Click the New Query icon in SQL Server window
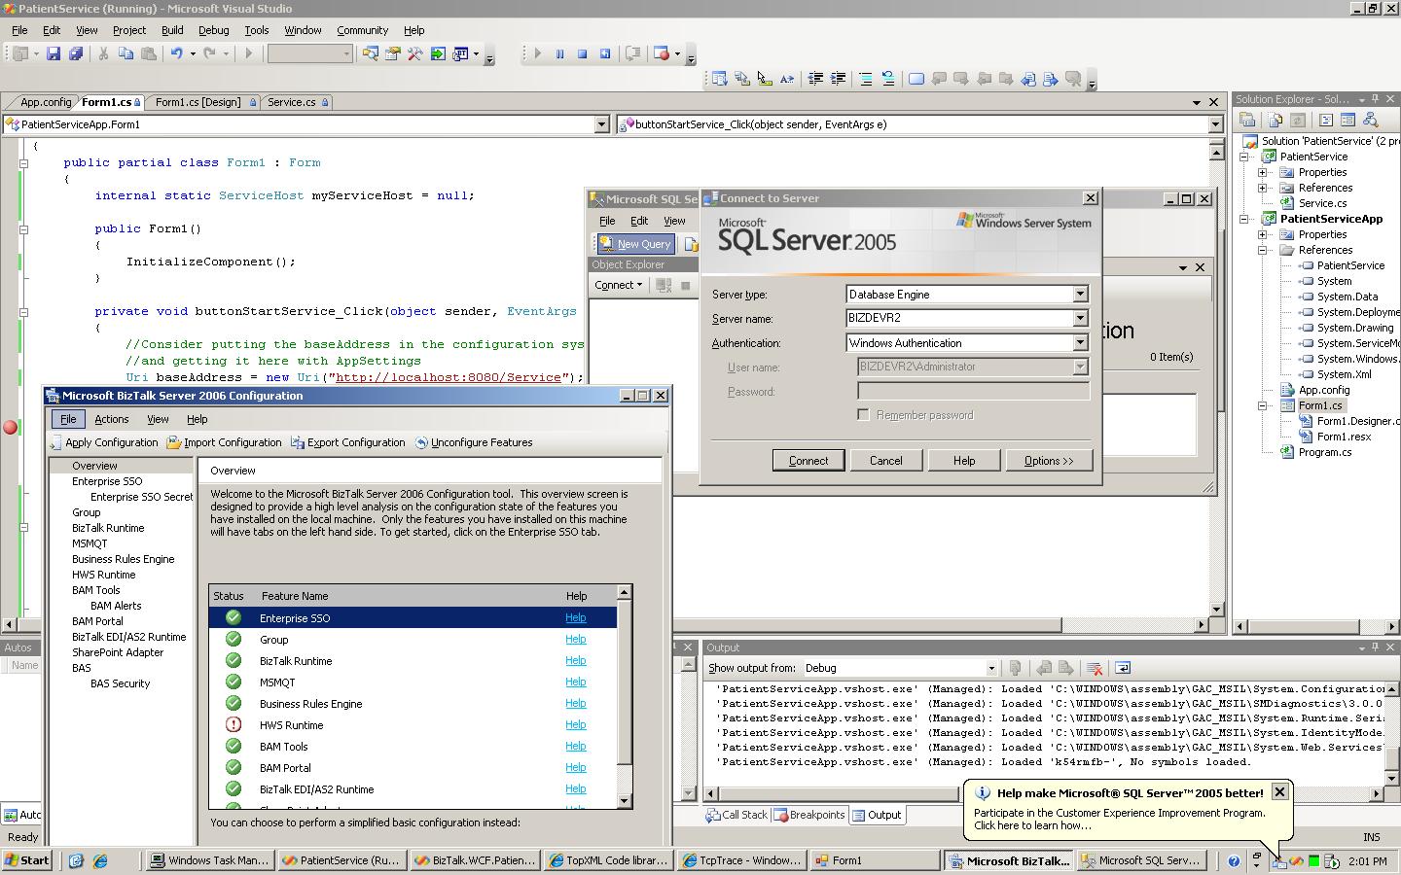The image size is (1401, 875). [635, 244]
